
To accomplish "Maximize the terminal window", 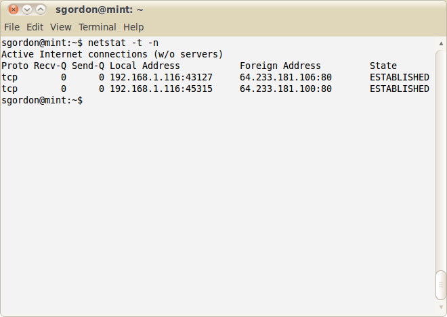I will [41, 9].
